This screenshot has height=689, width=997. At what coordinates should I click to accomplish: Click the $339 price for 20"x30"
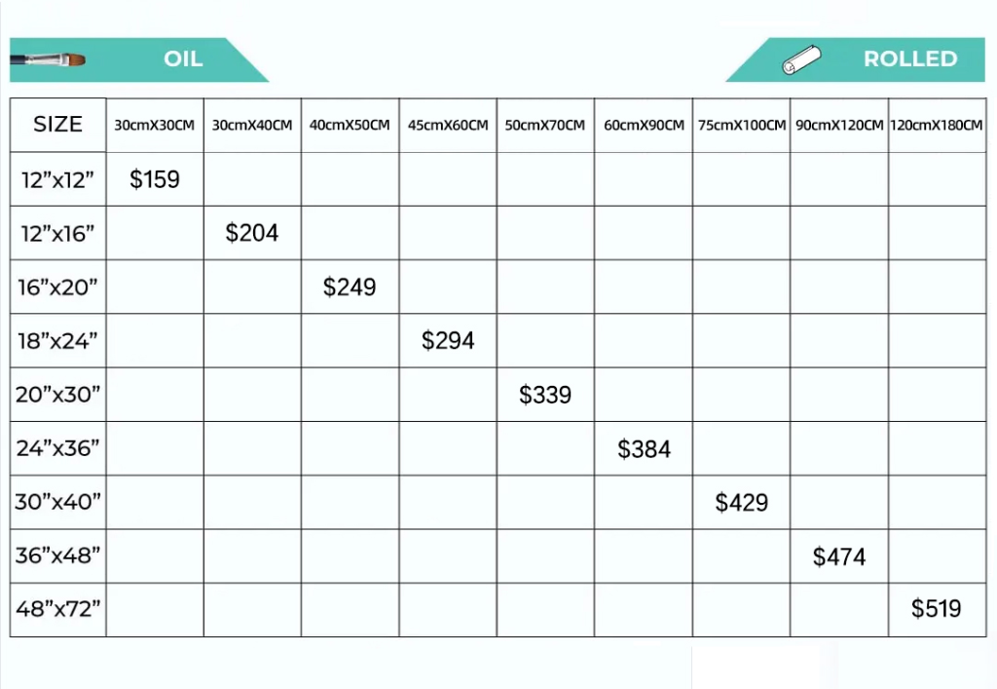click(545, 395)
